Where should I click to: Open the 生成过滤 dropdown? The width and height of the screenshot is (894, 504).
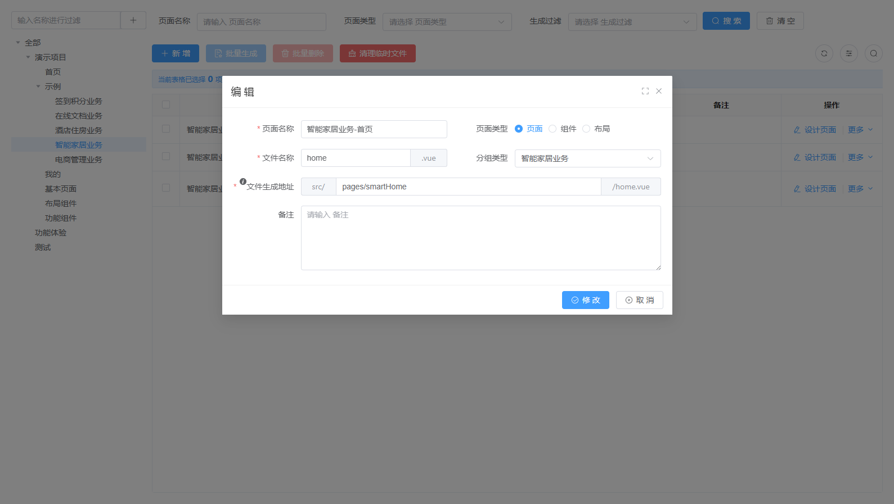pyautogui.click(x=632, y=22)
